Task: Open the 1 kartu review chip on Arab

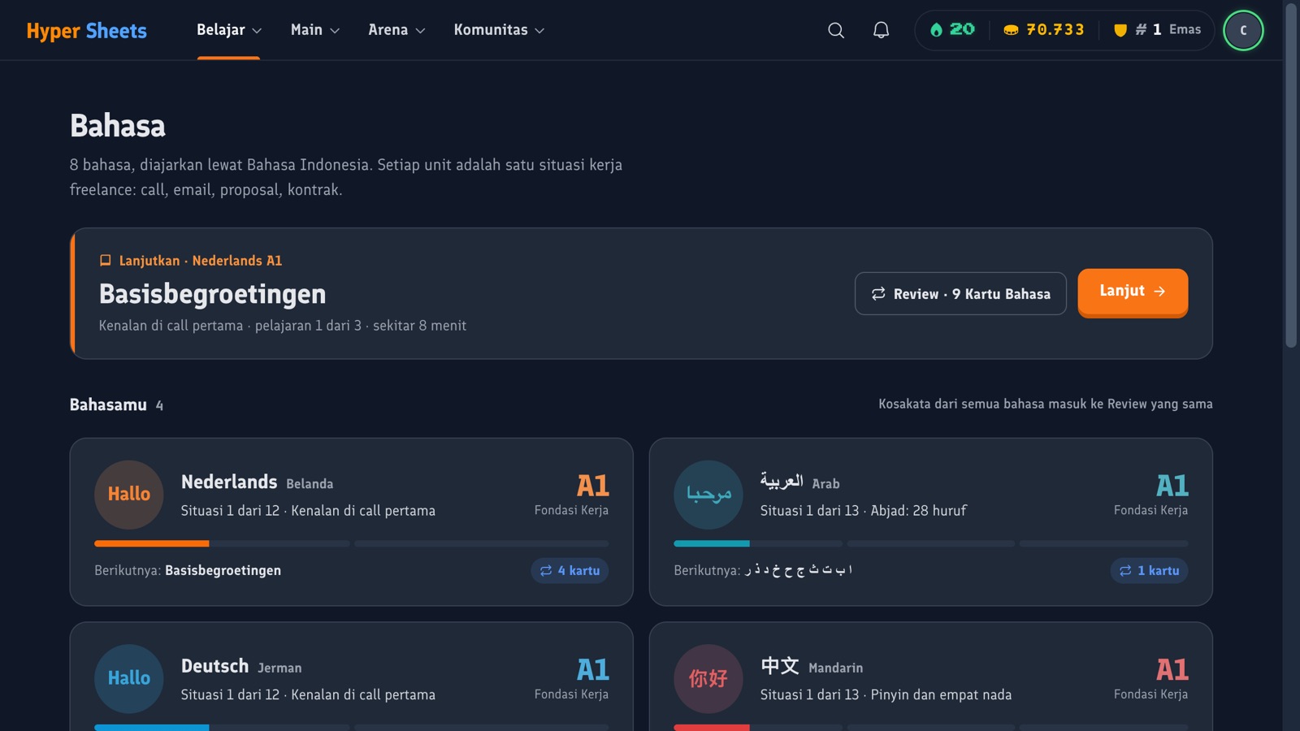Action: (1149, 571)
